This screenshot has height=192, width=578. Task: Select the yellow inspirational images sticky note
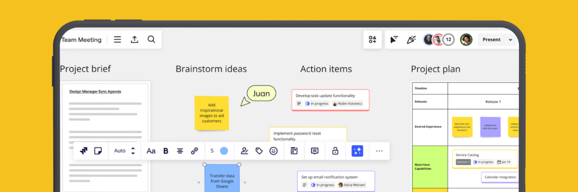point(211,113)
